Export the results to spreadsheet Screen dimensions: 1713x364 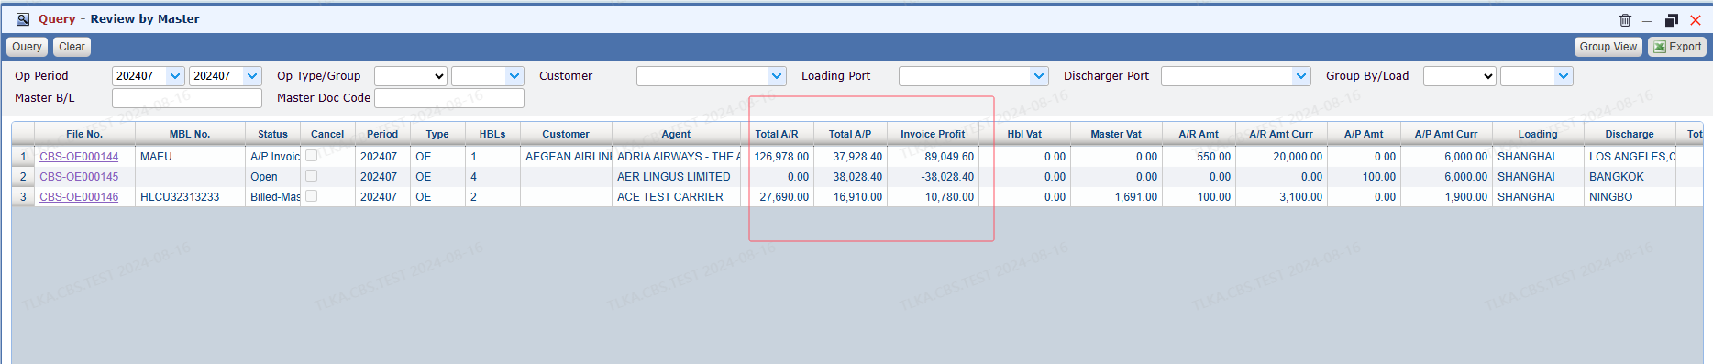pyautogui.click(x=1677, y=47)
